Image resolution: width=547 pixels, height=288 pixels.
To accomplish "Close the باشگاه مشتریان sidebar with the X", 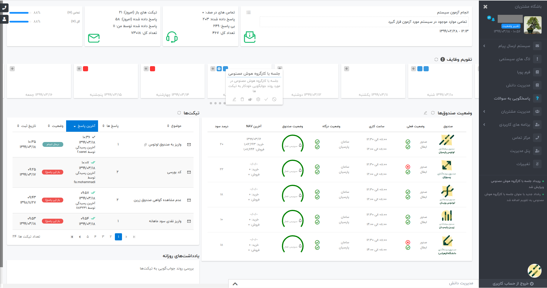I will coord(485,7).
